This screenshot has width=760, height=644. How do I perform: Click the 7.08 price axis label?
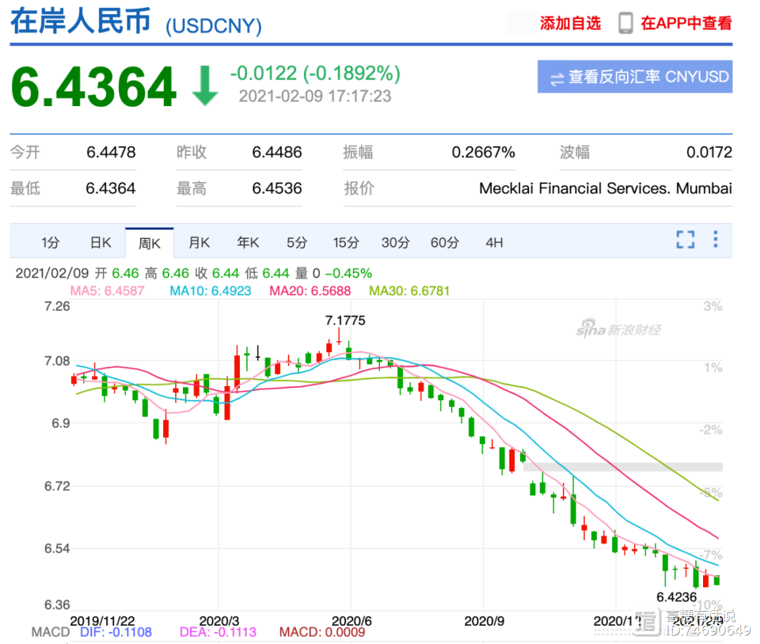[x=57, y=361]
